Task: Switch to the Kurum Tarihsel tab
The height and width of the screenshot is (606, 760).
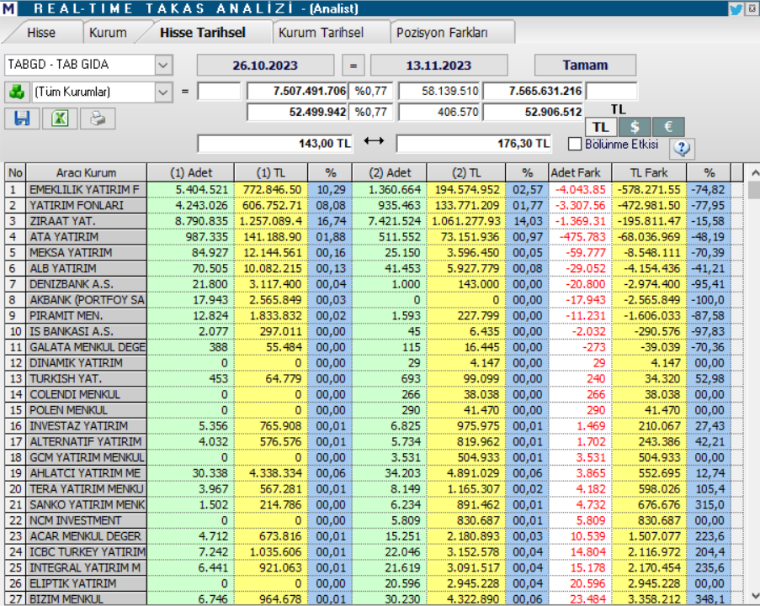Action: click(321, 33)
